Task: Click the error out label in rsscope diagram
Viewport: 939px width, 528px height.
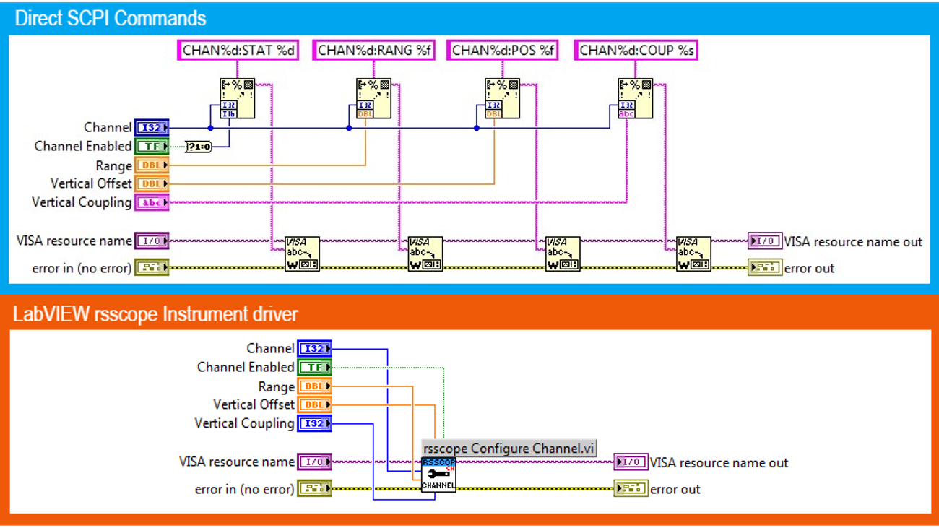Action: pyautogui.click(x=675, y=490)
